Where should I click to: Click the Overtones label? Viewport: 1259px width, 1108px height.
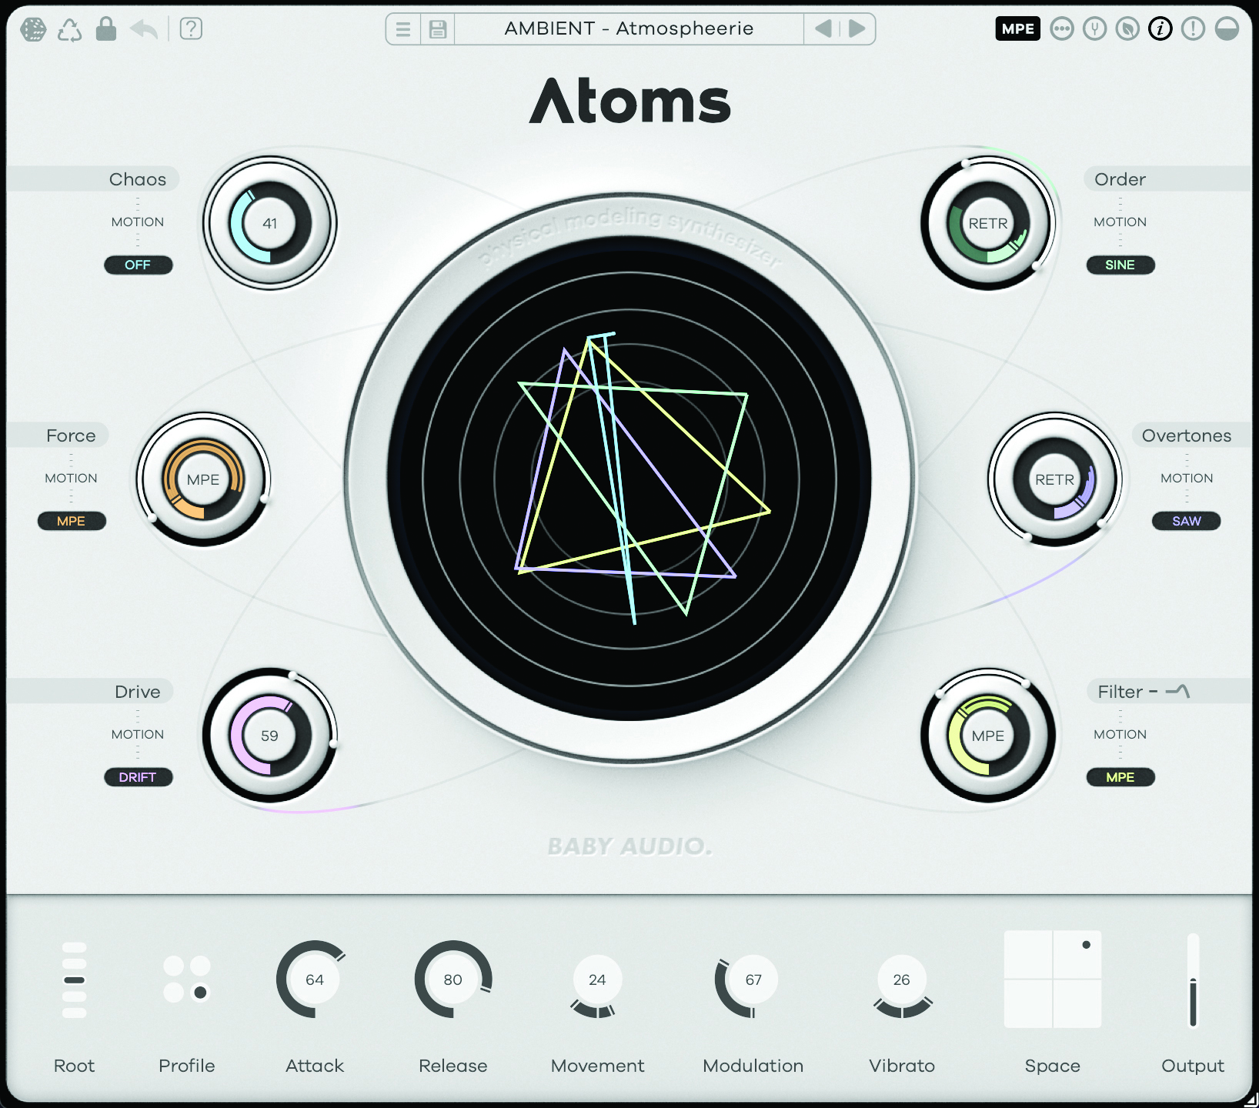[x=1186, y=436]
